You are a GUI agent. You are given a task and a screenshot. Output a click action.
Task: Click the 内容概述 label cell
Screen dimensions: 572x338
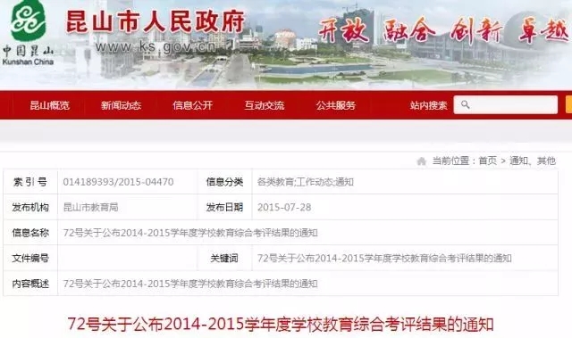click(30, 284)
